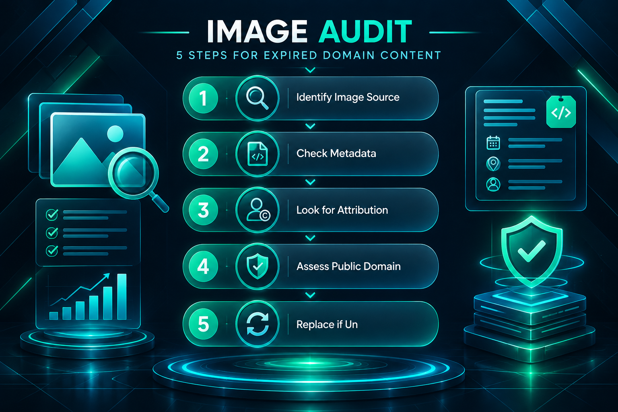Click the location pin icon on the metadata card

(x=493, y=164)
